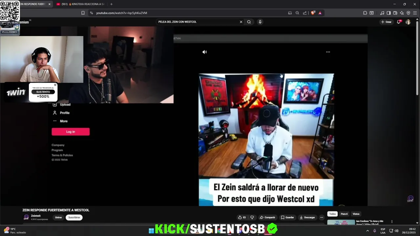420x236 pixels.
Task: Open volume control in system tray
Action: [x=397, y=231]
